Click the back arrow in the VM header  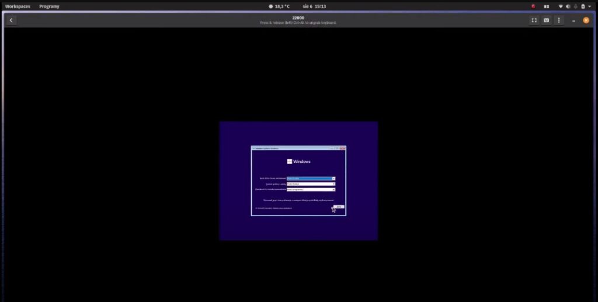(11, 20)
